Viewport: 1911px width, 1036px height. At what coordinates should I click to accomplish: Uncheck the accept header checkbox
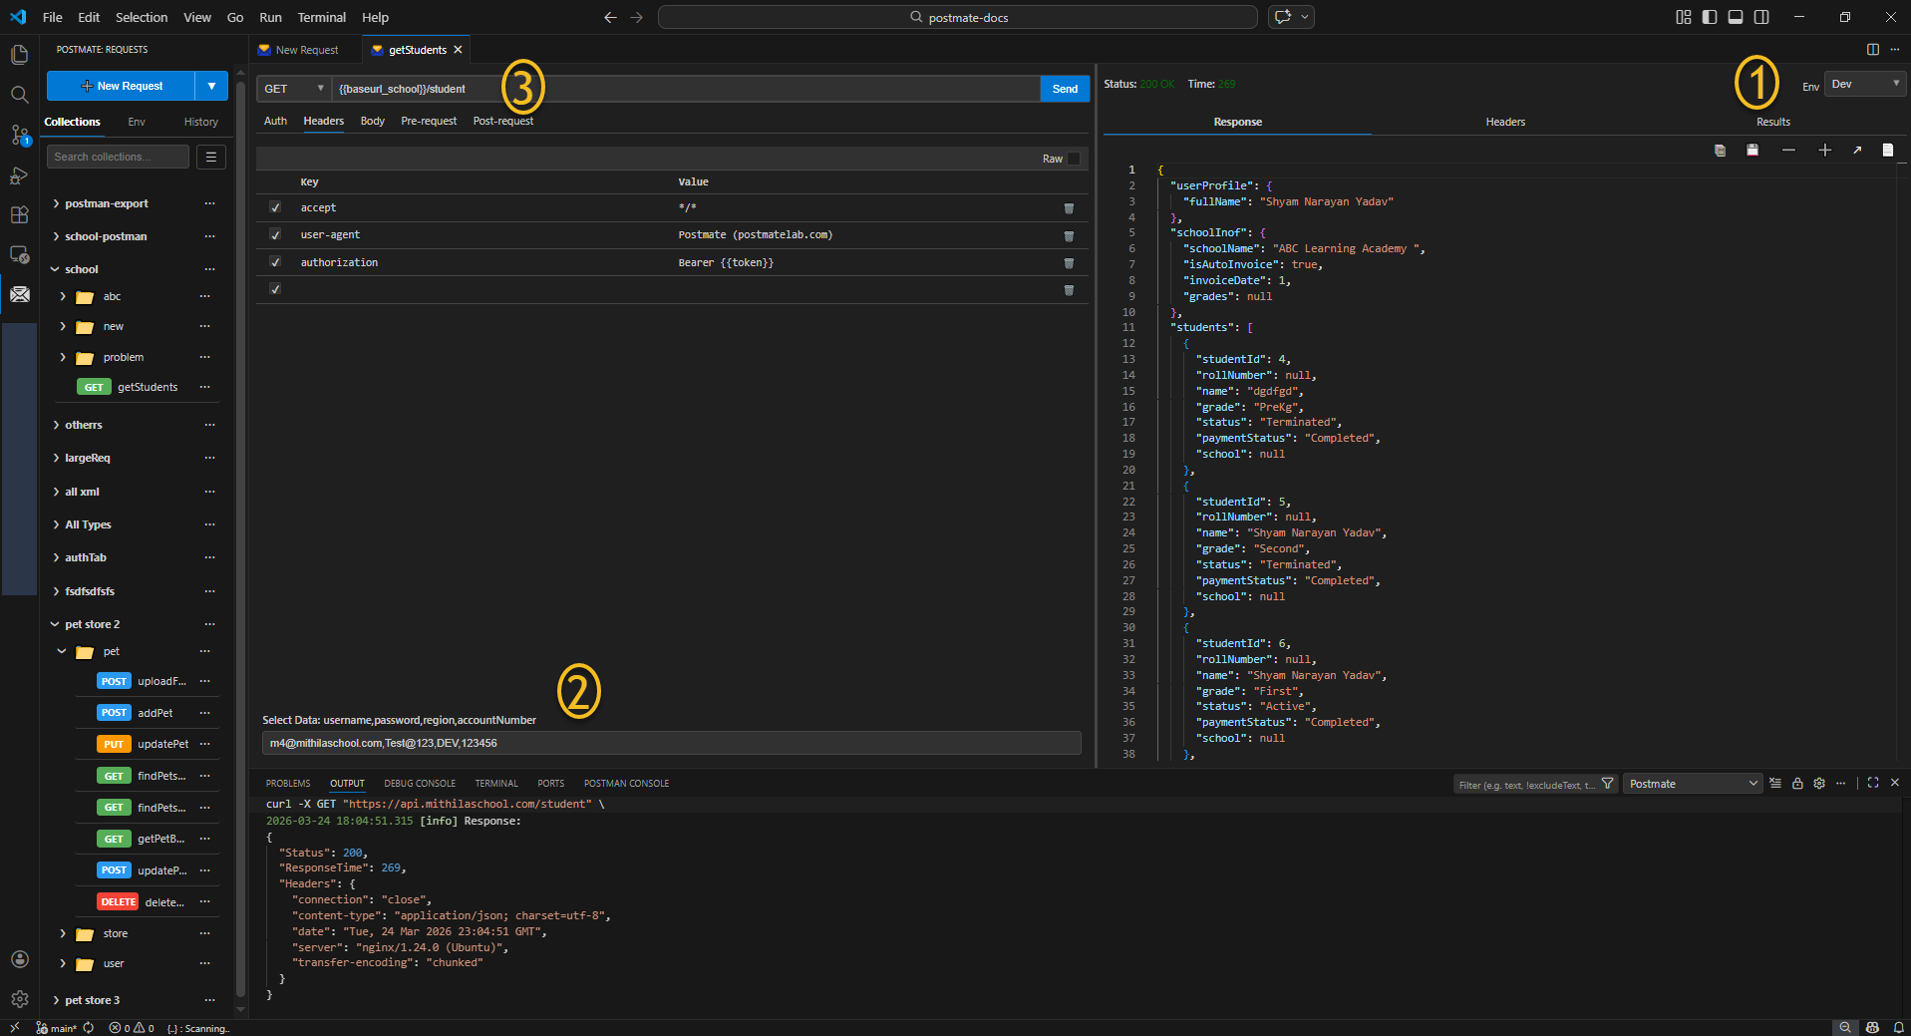[275, 207]
